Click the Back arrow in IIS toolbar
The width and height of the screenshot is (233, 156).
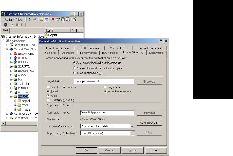pyautogui.click(x=30, y=20)
